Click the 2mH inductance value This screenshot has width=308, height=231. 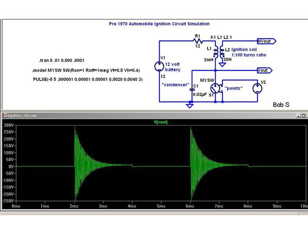(208, 60)
